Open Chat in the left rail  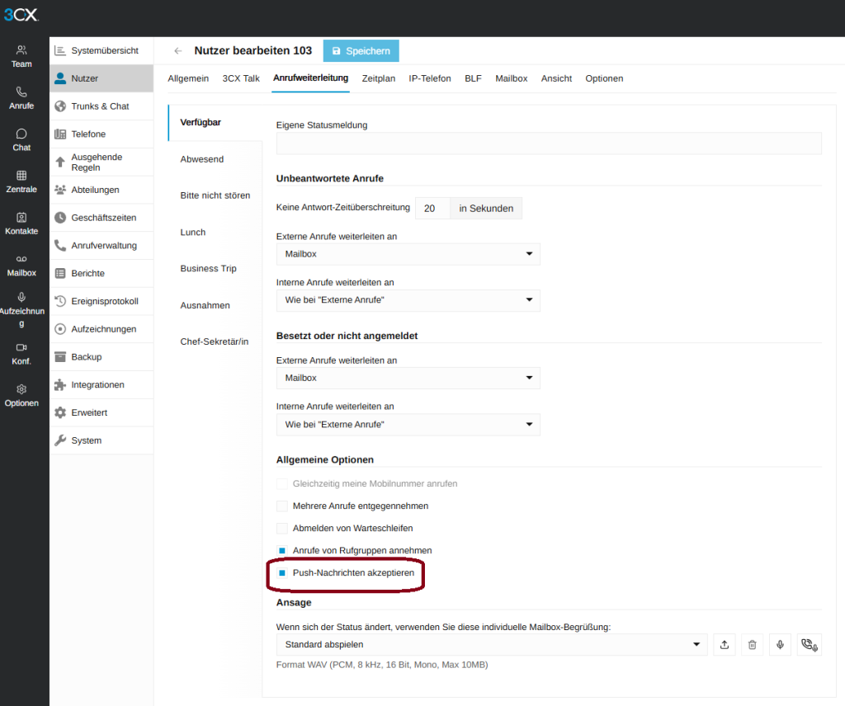21,140
